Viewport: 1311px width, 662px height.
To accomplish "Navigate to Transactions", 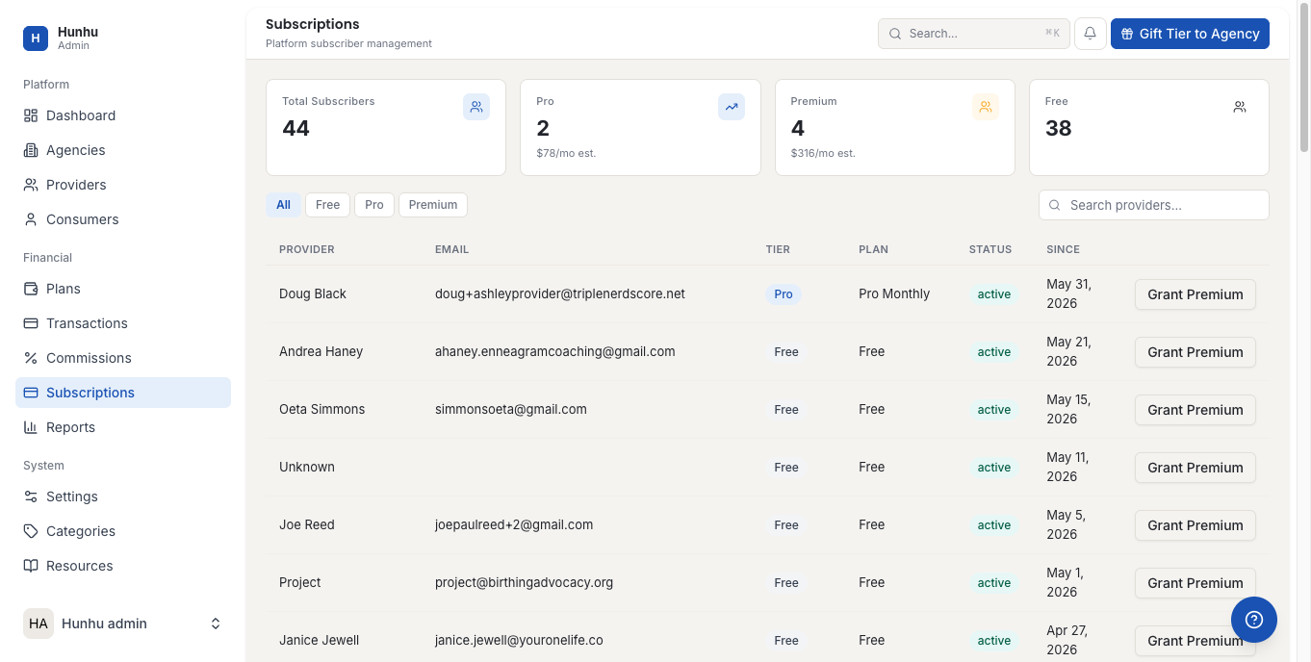I will [123, 323].
